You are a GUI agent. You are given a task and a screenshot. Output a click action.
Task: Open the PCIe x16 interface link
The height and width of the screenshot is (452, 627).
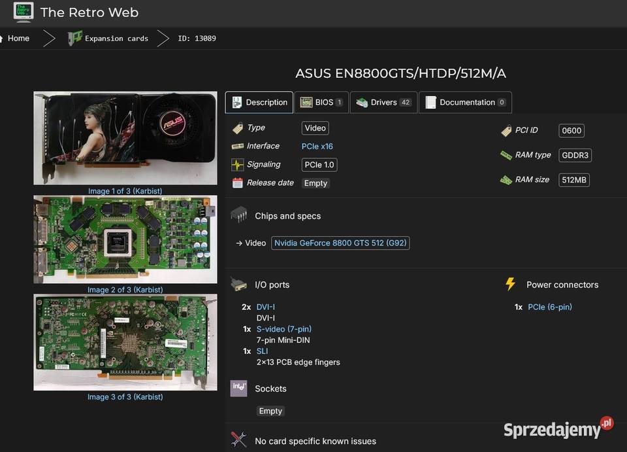317,147
